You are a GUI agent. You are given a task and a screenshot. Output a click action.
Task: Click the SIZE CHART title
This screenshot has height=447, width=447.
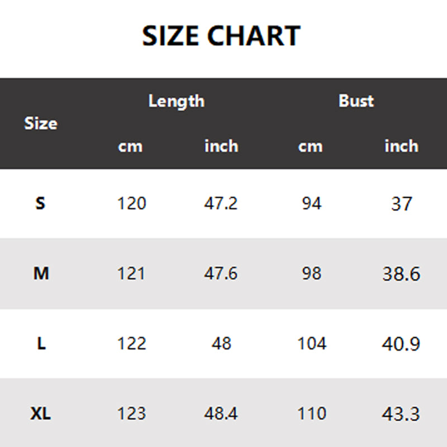click(x=221, y=36)
